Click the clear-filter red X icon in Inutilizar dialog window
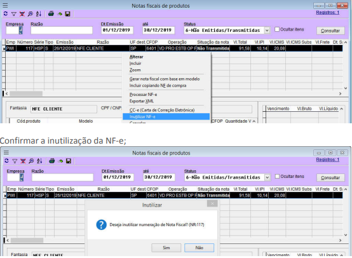Viewport: 352px width, 258px height. click(23, 161)
